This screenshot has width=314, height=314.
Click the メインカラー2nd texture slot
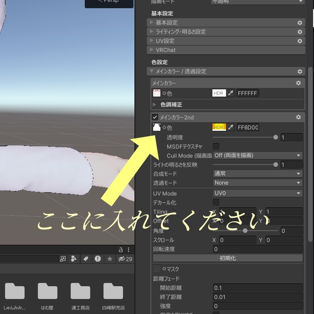(157, 127)
